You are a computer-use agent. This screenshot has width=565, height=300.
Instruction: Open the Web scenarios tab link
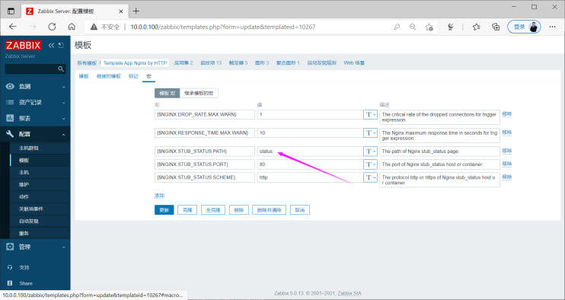(x=354, y=62)
